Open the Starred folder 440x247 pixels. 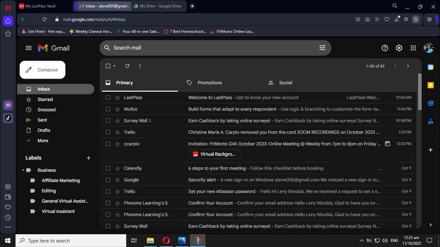[45, 100]
